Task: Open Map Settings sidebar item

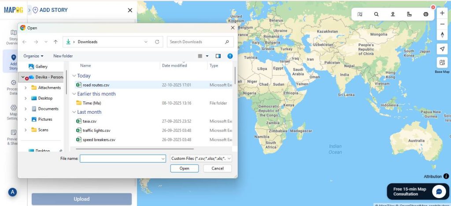Action: point(13,112)
